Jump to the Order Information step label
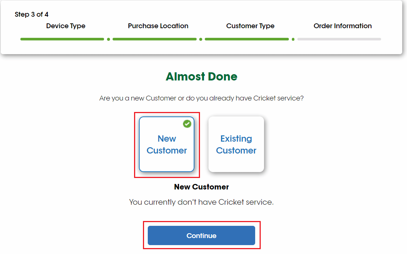Viewport: 407px width, 254px height. tap(343, 26)
